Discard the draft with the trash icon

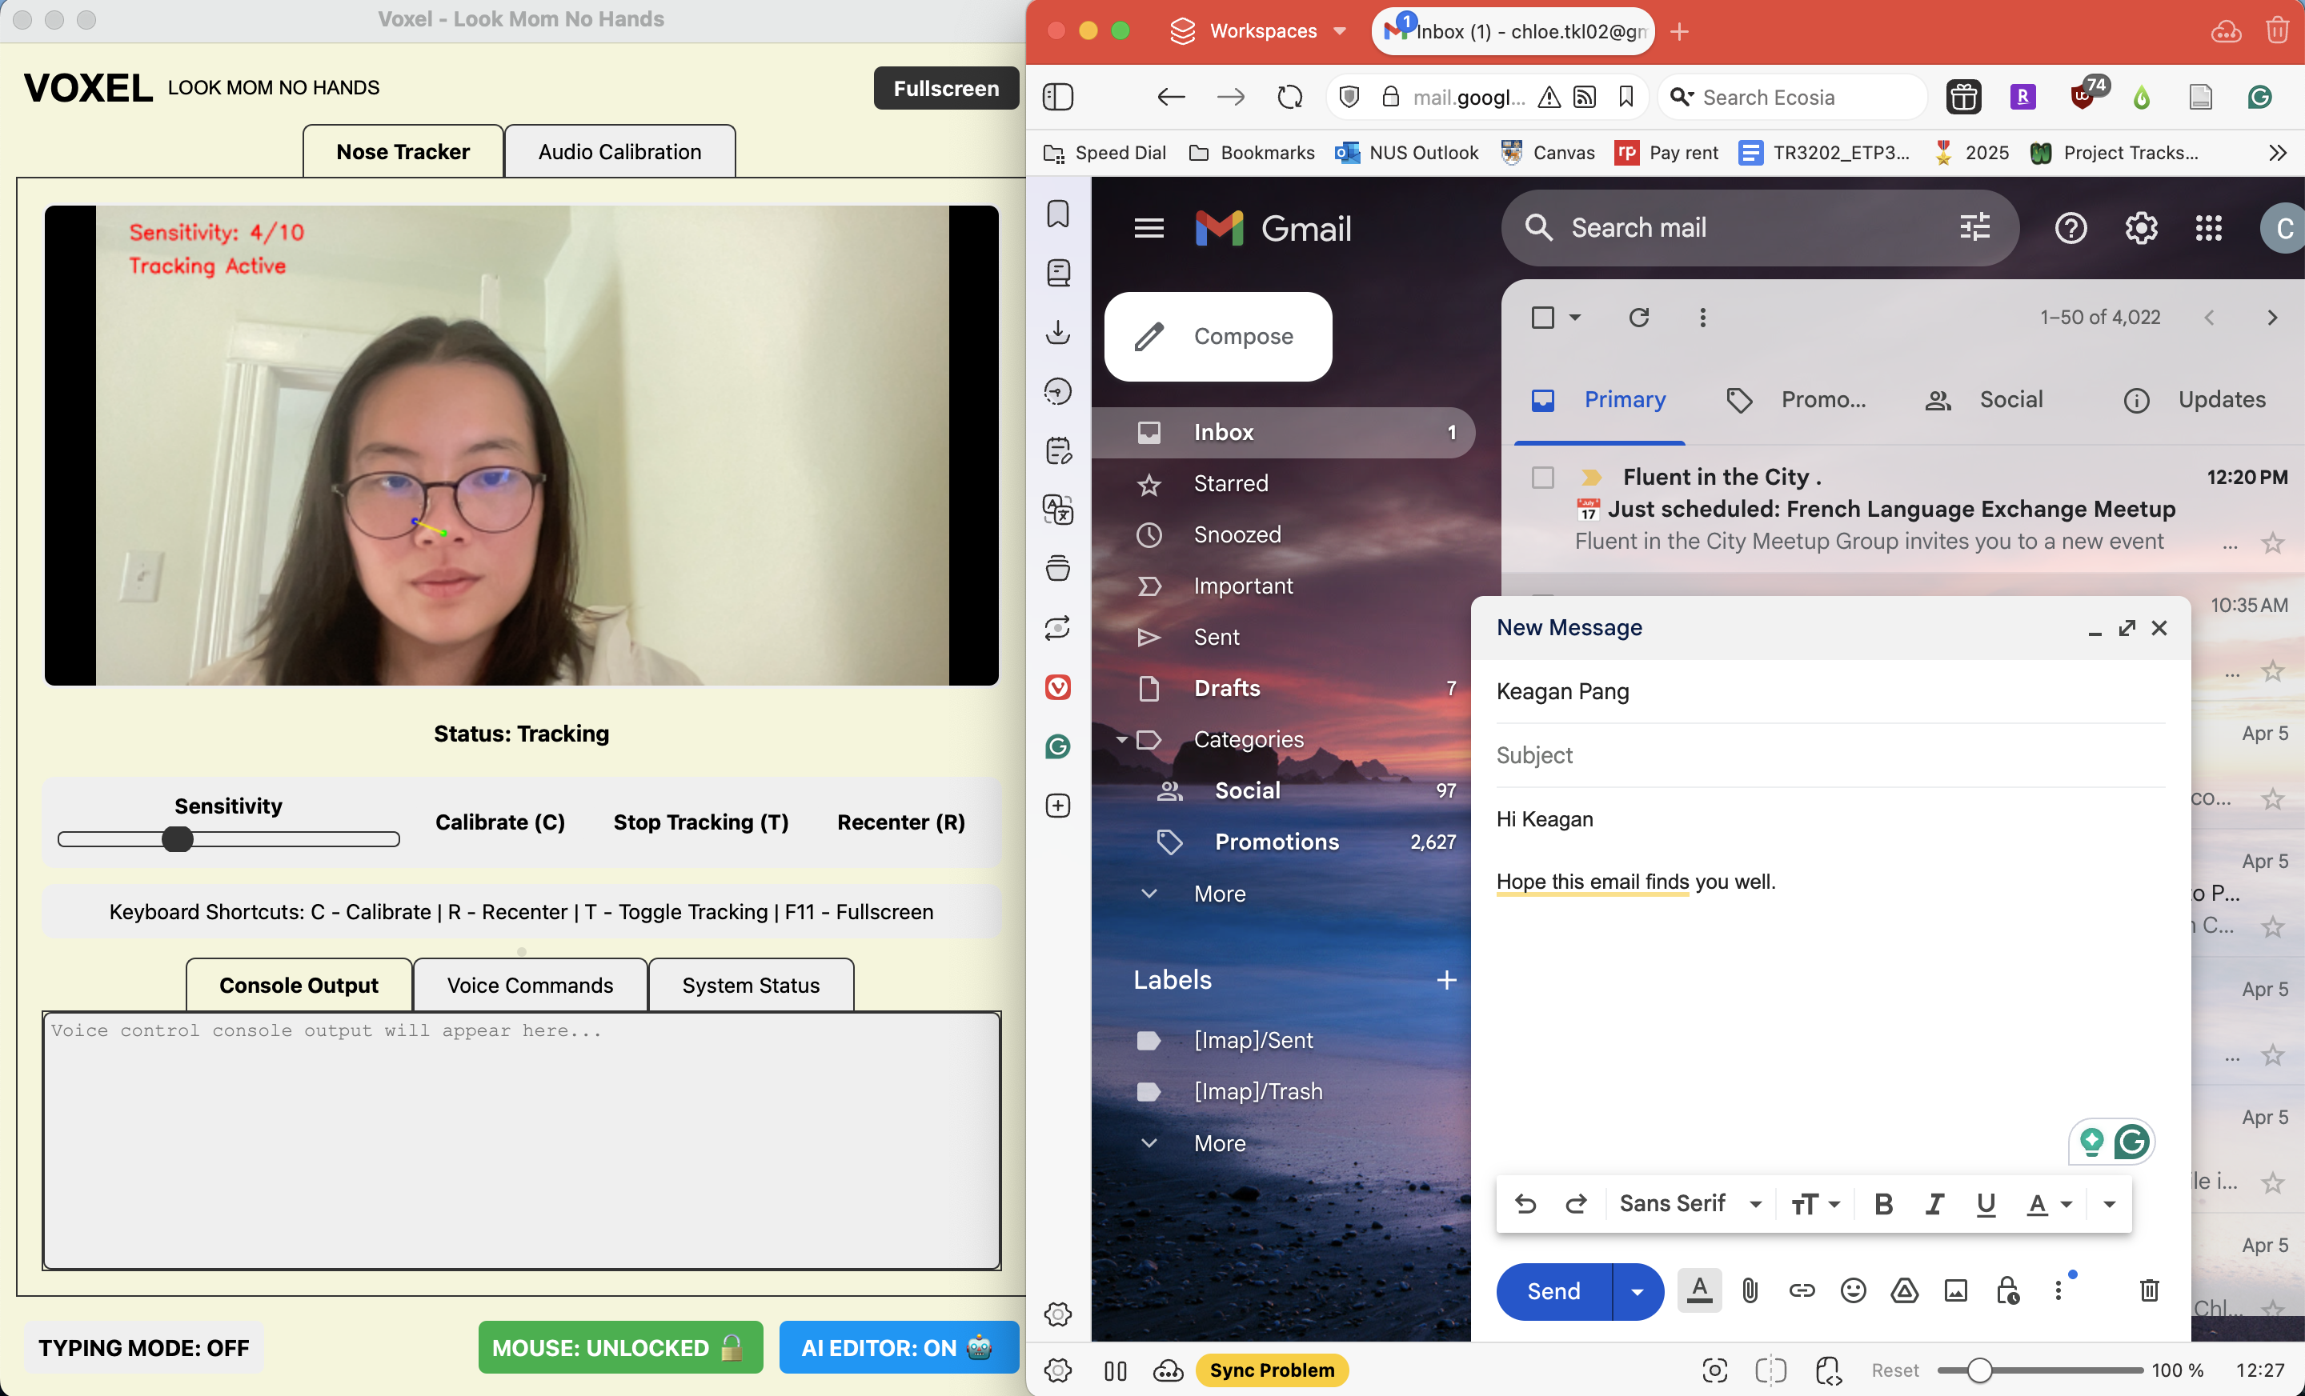[x=2149, y=1291]
